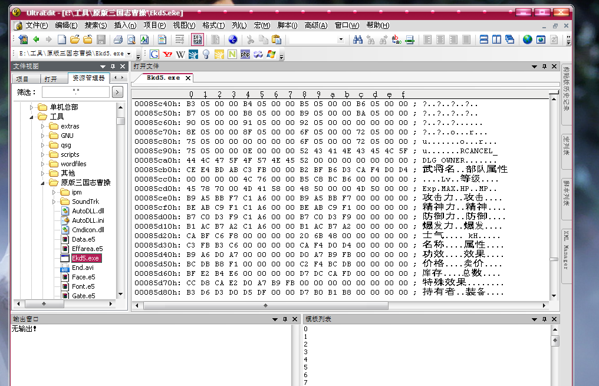The image size is (599, 386).
Task: Click the Wikipedia W toolbar icon
Action: [x=180, y=54]
